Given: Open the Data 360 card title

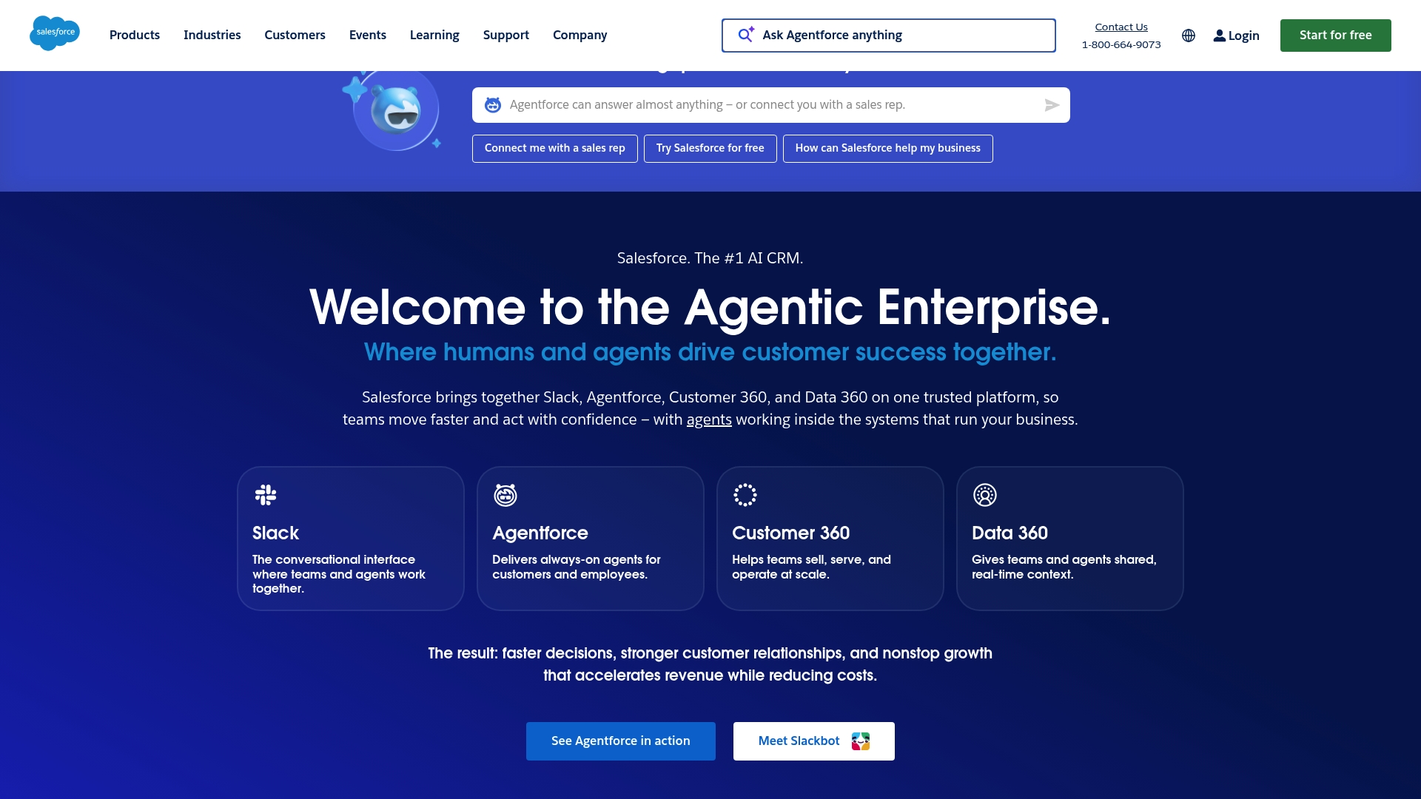Looking at the screenshot, I should coord(1010,533).
